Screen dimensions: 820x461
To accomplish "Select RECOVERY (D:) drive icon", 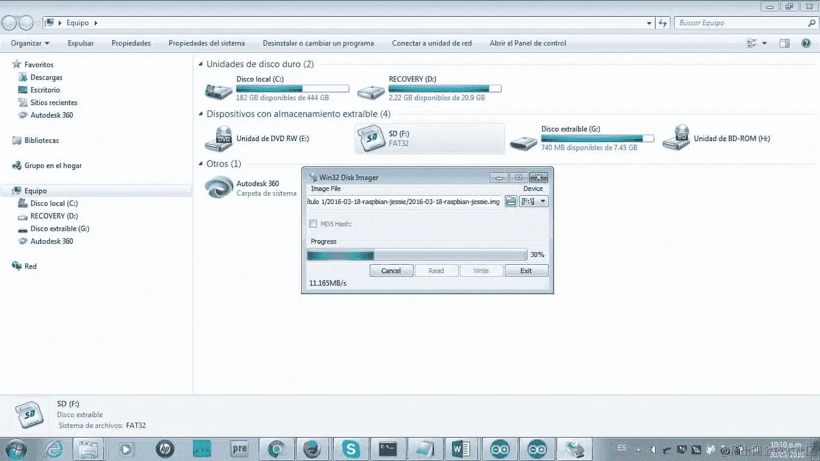I will click(x=371, y=91).
